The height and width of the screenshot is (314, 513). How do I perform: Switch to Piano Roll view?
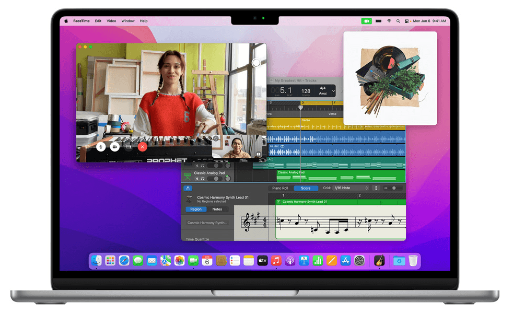(x=280, y=188)
